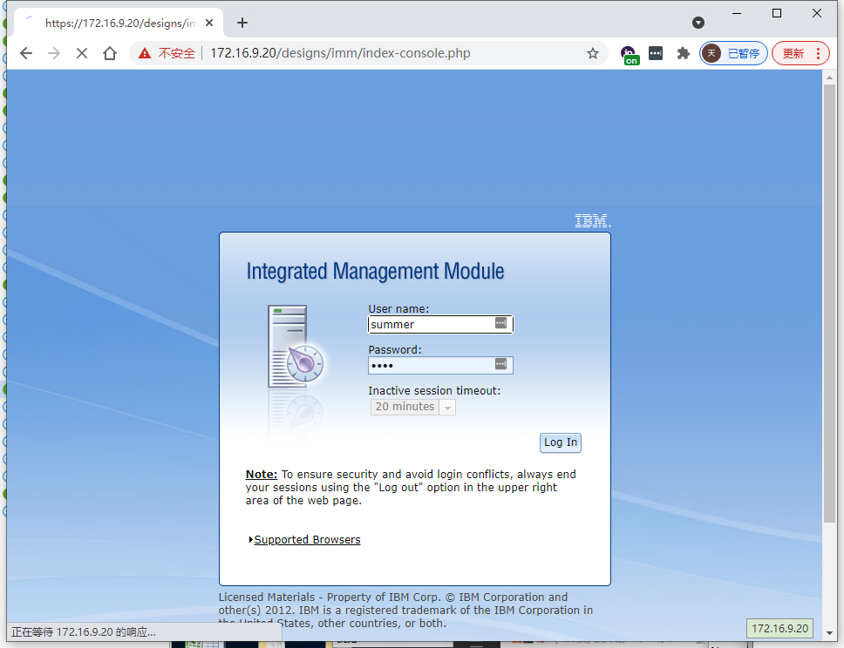The image size is (844, 648).
Task: Click the Integrated Management Module heading
Action: (375, 271)
